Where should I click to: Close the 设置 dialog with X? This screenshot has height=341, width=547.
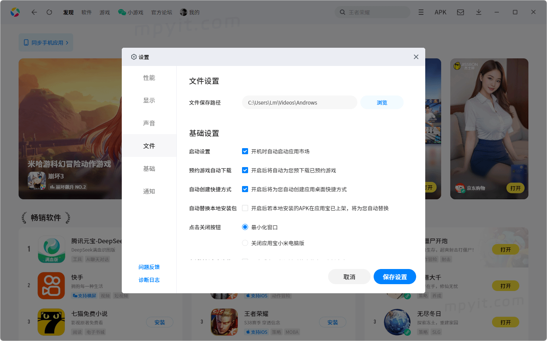pyautogui.click(x=416, y=57)
